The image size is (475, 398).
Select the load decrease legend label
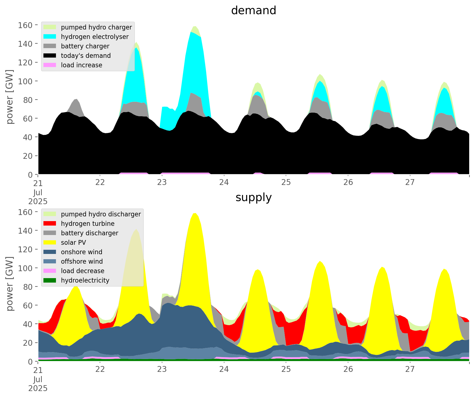tap(82, 271)
